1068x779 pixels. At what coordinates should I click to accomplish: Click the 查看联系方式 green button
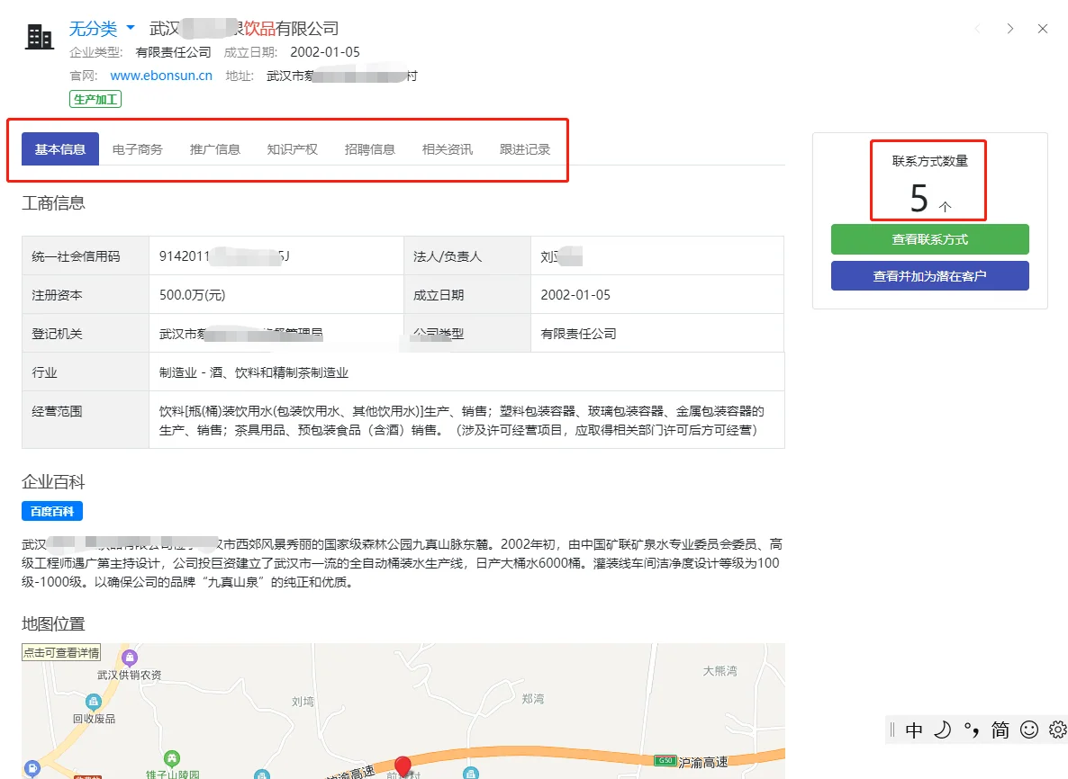(929, 239)
